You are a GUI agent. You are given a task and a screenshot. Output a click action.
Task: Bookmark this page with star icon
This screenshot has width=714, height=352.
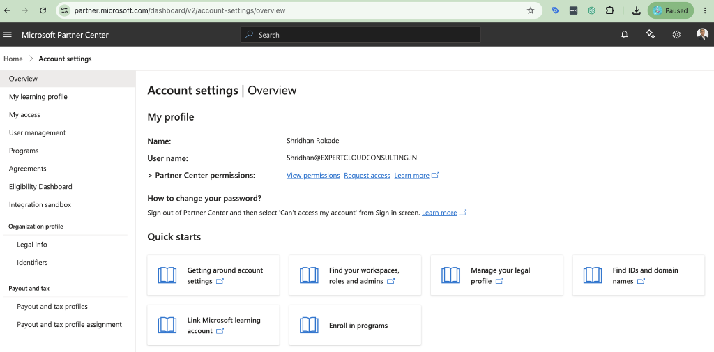click(x=530, y=10)
